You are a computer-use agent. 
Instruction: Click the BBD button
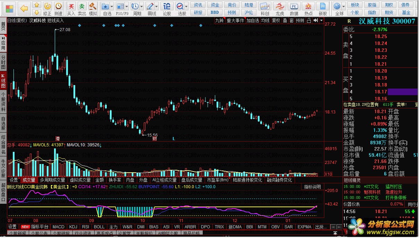215,12
